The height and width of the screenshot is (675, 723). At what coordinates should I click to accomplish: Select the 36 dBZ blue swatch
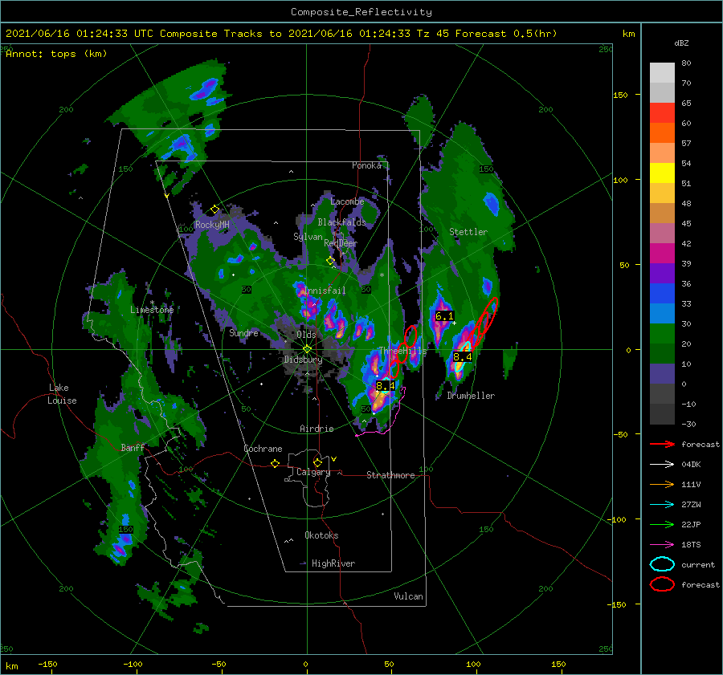(662, 293)
